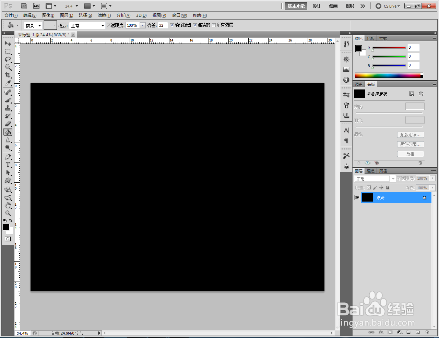Select the Clone Stamp tool
The image size is (439, 338).
pyautogui.click(x=8, y=108)
